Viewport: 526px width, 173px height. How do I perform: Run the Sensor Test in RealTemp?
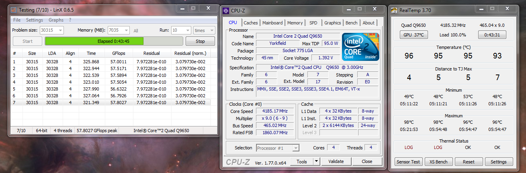(x=408, y=162)
